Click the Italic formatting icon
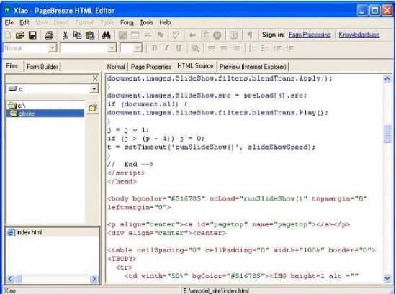Viewport: 396px width, 294px height. pyautogui.click(x=166, y=48)
